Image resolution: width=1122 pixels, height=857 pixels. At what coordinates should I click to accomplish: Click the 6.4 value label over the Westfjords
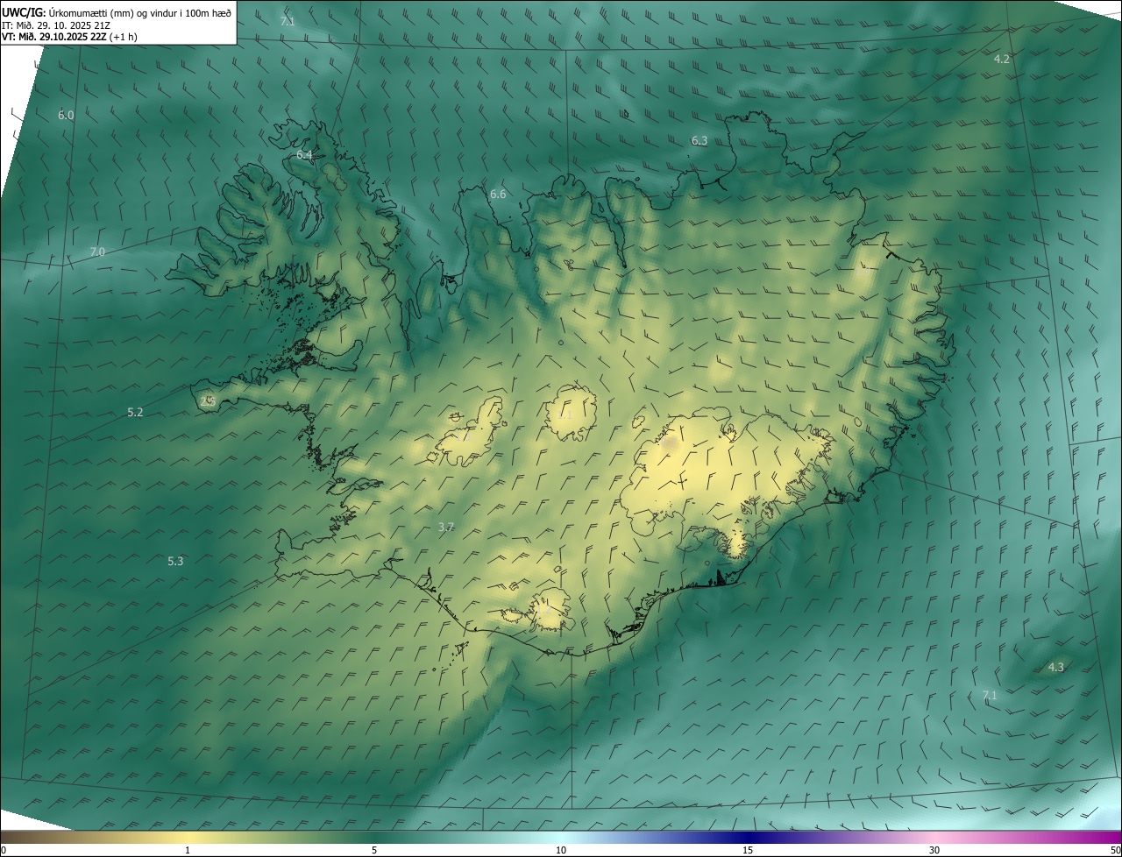point(304,154)
